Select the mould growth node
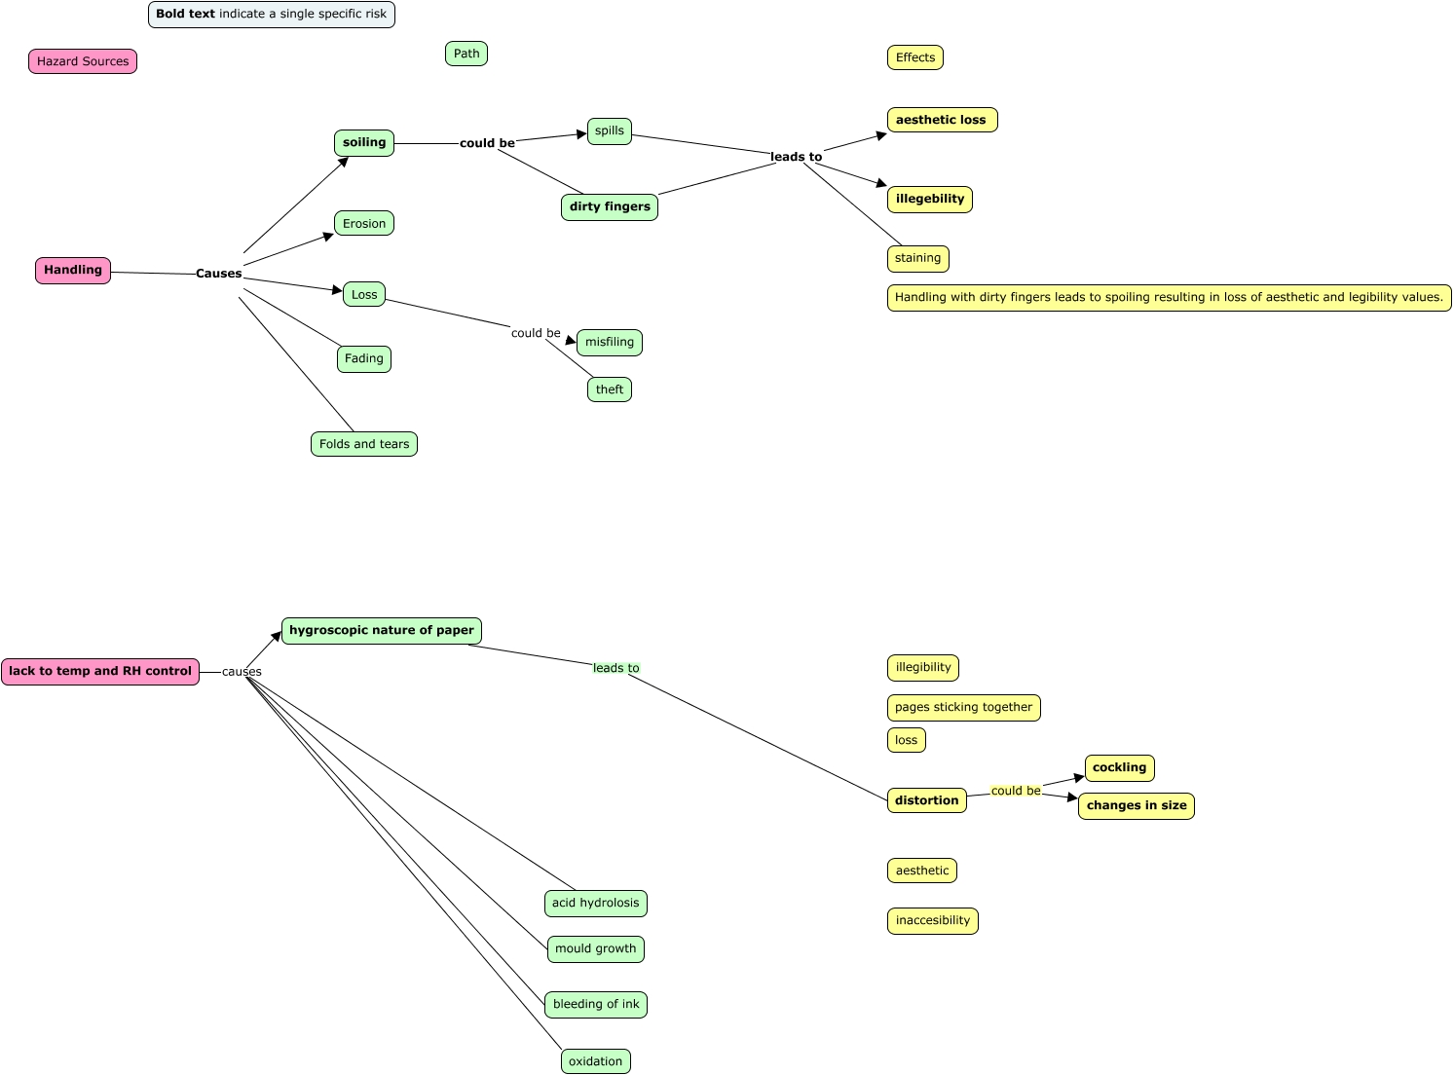 coord(595,948)
